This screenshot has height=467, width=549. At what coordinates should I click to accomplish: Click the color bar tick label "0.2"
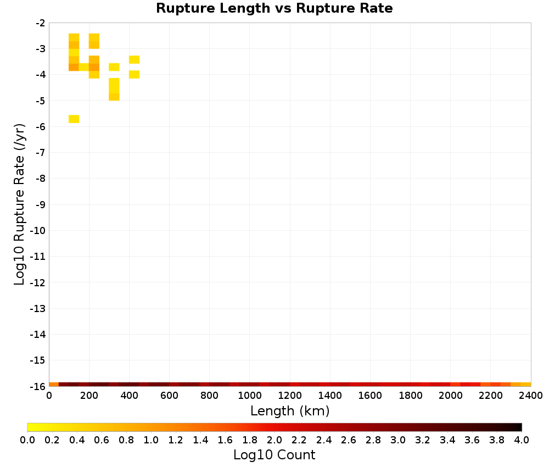coord(52,440)
